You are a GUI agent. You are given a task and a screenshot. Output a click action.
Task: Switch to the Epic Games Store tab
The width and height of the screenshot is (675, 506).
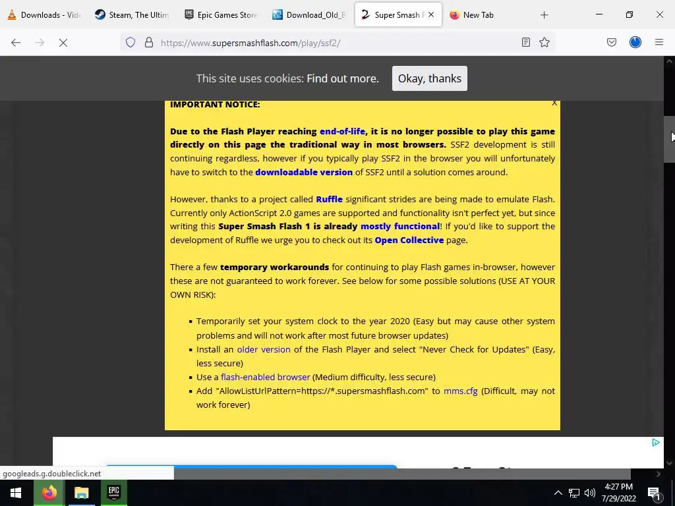(x=221, y=15)
